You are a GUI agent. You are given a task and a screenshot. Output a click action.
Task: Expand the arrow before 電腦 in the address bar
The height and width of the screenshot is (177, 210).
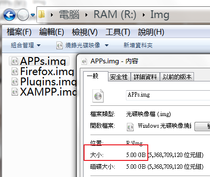52,15
